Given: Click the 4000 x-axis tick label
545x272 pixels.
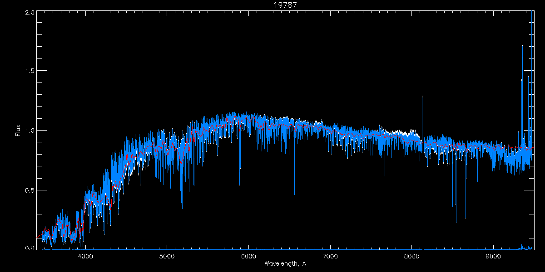Looking at the screenshot, I should point(85,256).
